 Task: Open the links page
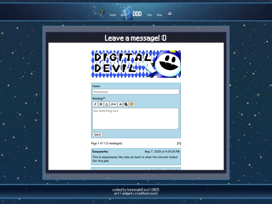(x=150, y=15)
